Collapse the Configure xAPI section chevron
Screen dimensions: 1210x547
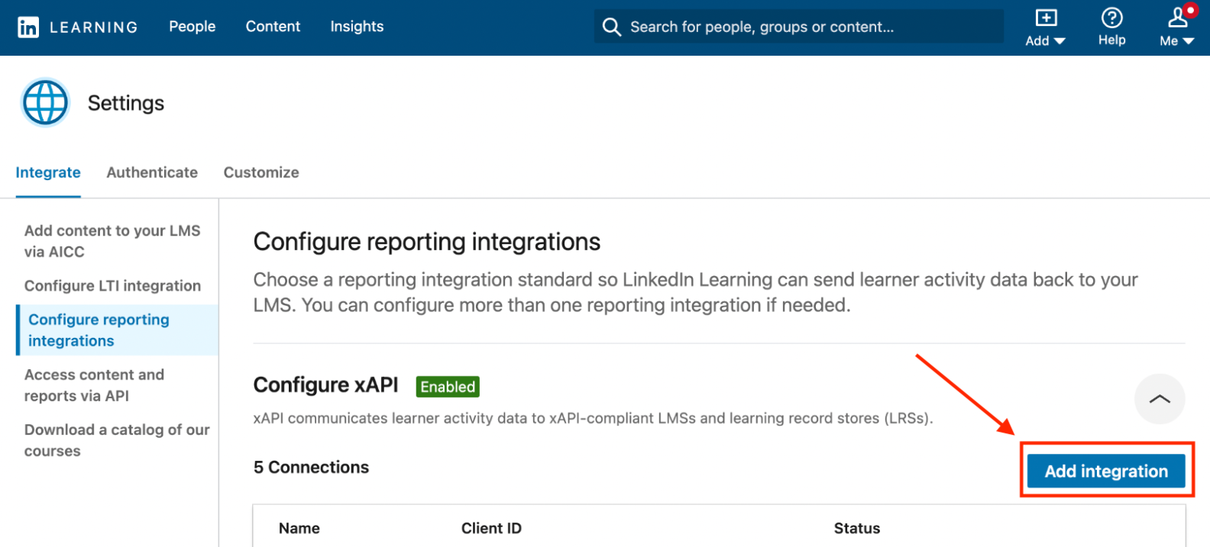click(x=1160, y=399)
